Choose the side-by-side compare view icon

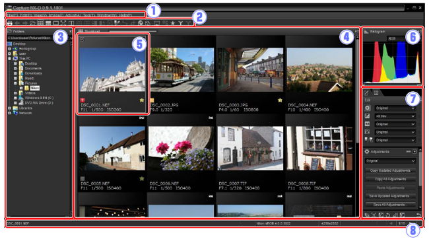(71, 23)
